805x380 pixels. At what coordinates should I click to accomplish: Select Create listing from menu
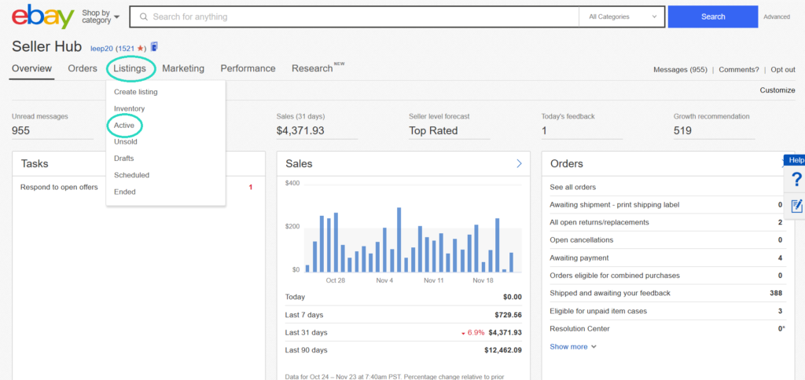point(135,93)
